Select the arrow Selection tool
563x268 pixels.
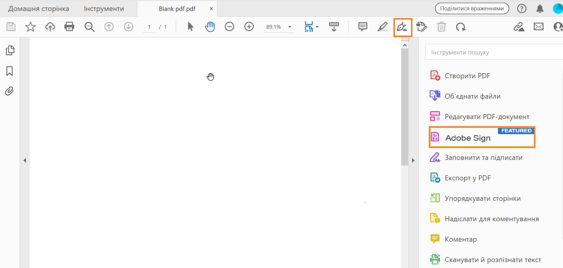[x=190, y=27]
